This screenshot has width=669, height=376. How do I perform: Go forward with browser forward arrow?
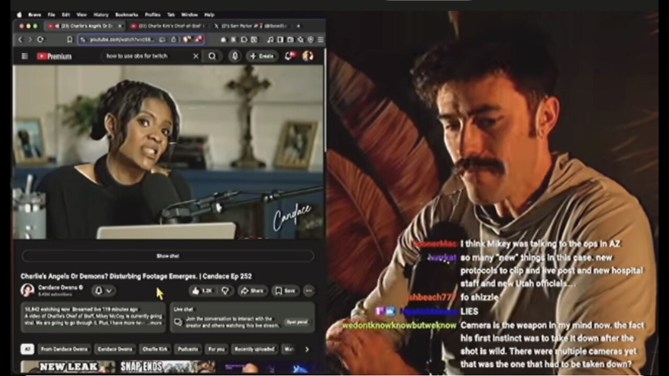click(x=30, y=40)
